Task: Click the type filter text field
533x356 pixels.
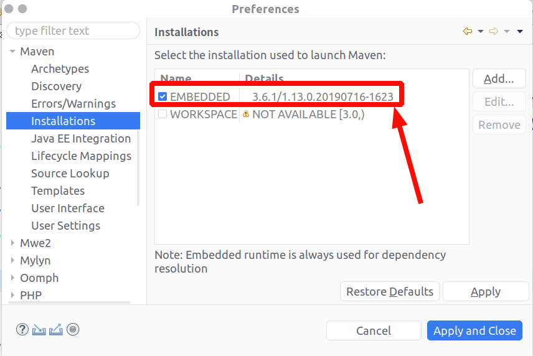Action: [x=73, y=31]
